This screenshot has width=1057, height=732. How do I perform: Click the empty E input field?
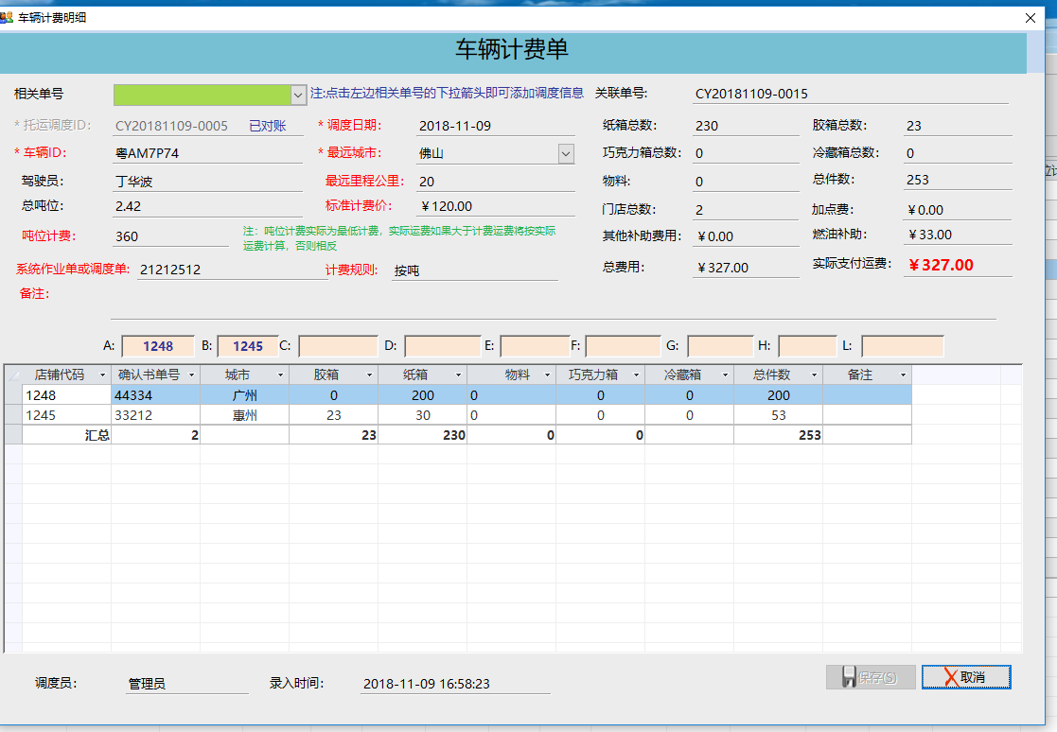[x=536, y=346]
